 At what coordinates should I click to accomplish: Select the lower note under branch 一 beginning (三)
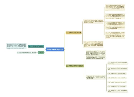93,44
